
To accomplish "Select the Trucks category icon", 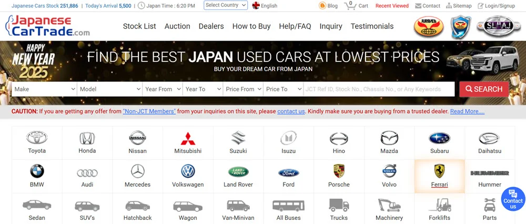I will (339, 205).
